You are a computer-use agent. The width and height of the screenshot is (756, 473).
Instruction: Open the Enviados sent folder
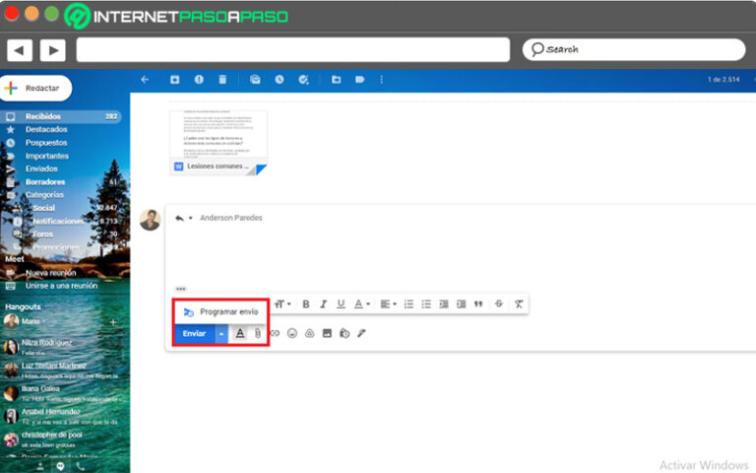click(41, 169)
